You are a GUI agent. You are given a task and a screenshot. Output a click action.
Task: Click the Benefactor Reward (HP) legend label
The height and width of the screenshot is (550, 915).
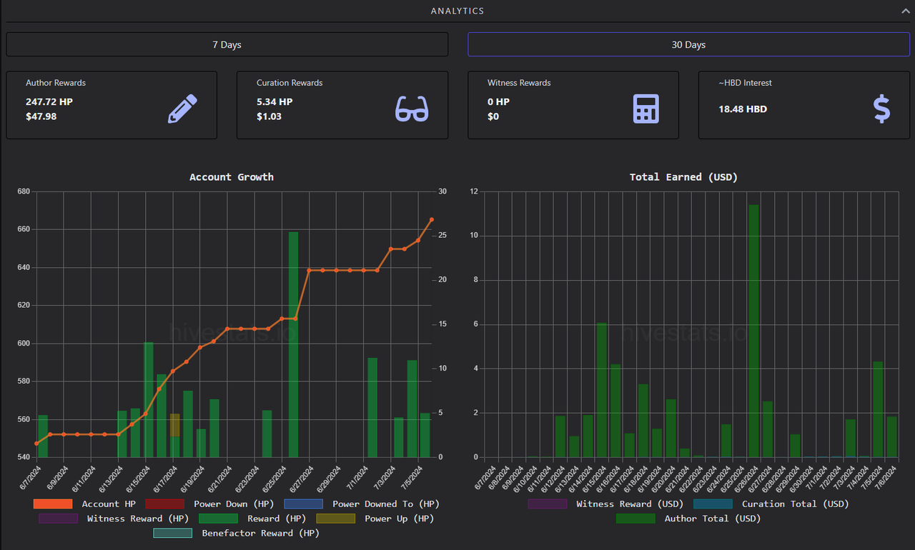click(261, 533)
